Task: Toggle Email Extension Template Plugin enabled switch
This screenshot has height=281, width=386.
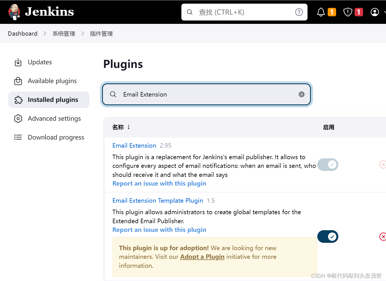Action: click(x=328, y=237)
